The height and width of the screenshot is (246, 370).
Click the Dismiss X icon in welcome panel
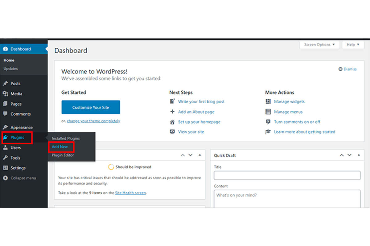(x=340, y=69)
